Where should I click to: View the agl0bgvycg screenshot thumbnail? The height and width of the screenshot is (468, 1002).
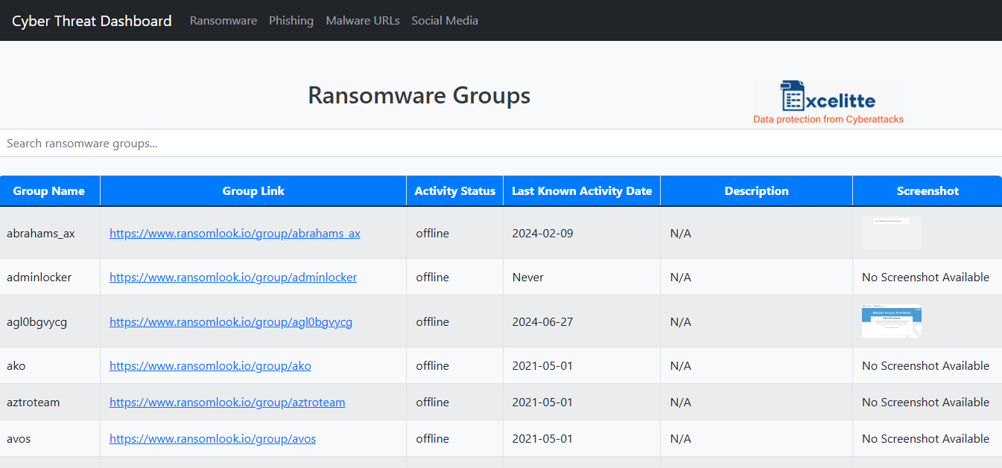coord(891,321)
